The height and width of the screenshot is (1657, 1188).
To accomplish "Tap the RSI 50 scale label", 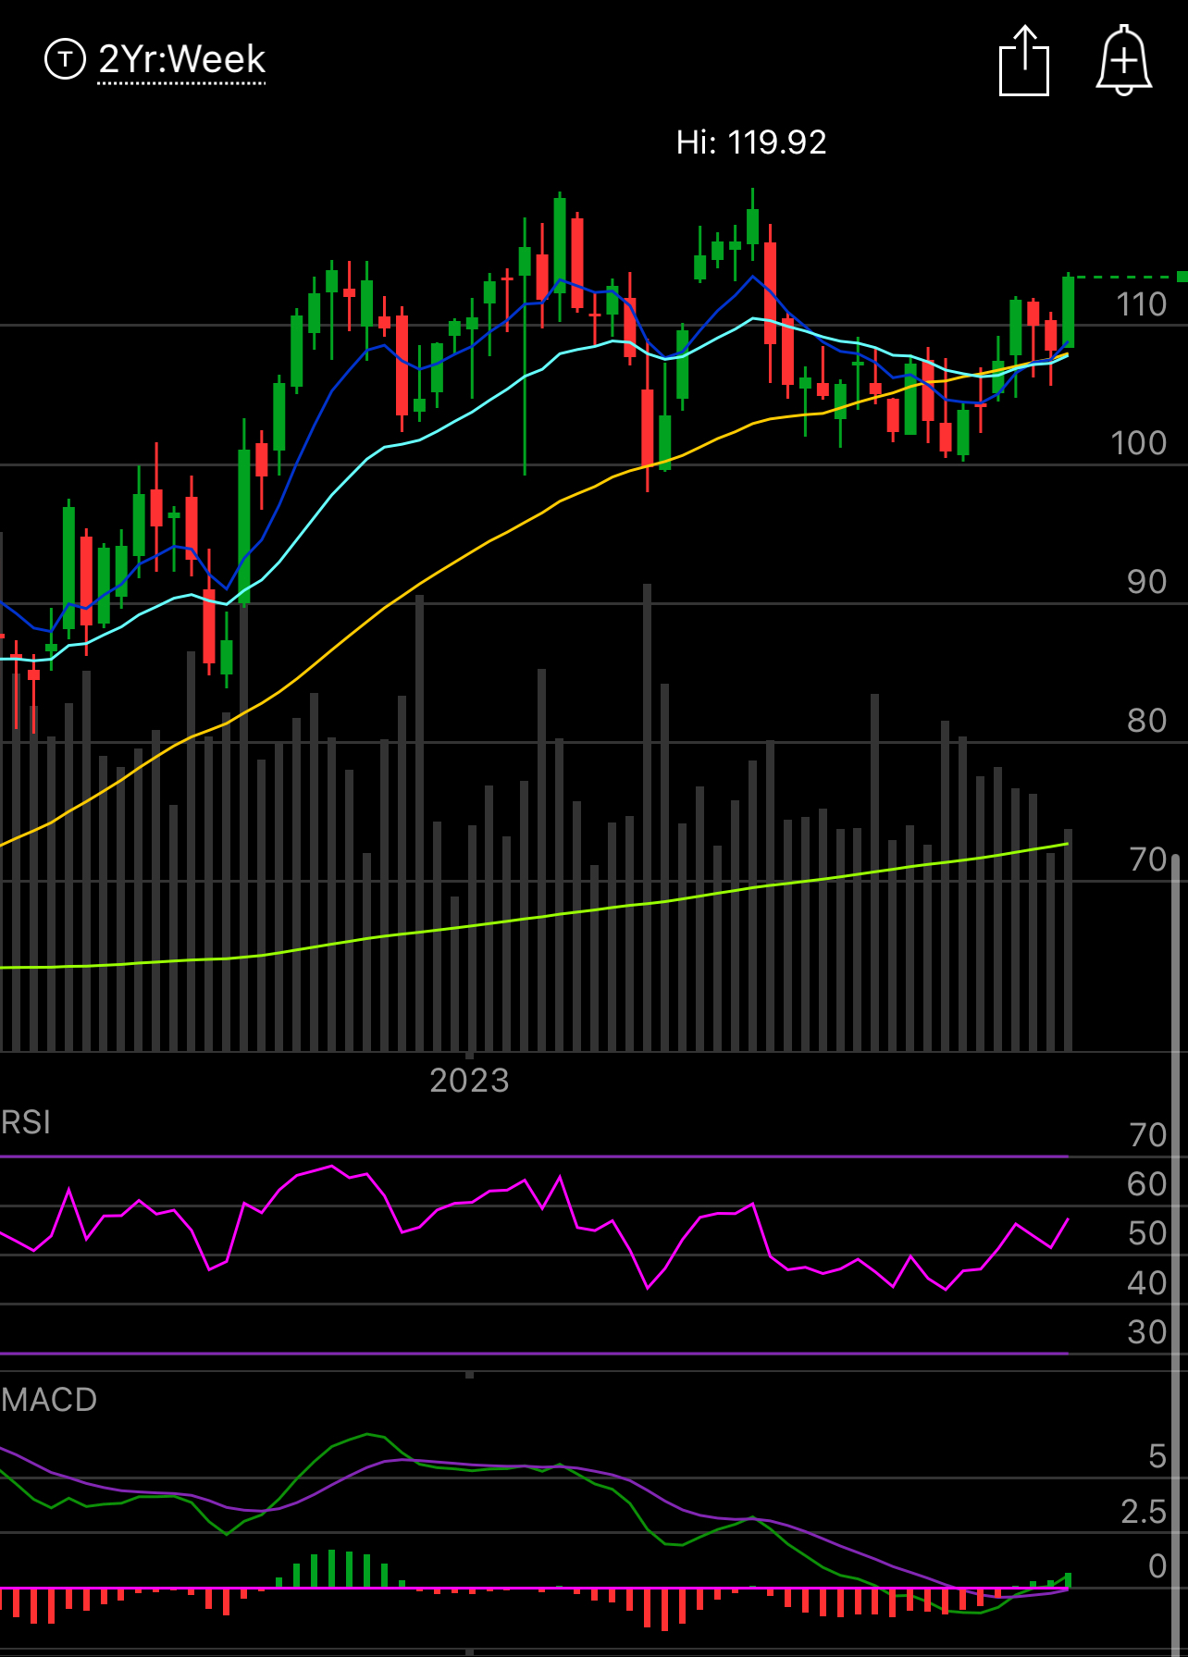I will [x=1147, y=1233].
